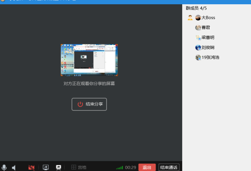
Task: Click the screen share monitor icon
Action: pyautogui.click(x=46, y=168)
